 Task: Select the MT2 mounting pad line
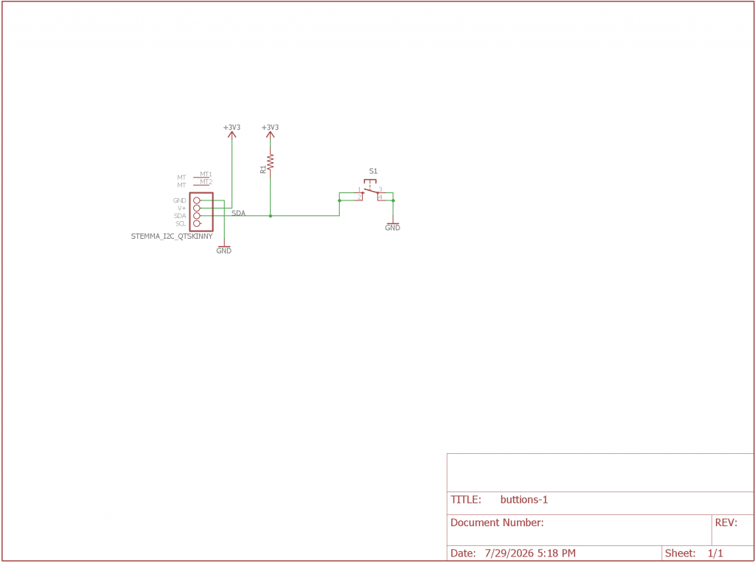(x=201, y=185)
